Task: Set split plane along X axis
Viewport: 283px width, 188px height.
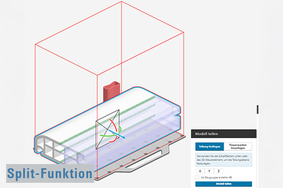Action: coord(200,171)
